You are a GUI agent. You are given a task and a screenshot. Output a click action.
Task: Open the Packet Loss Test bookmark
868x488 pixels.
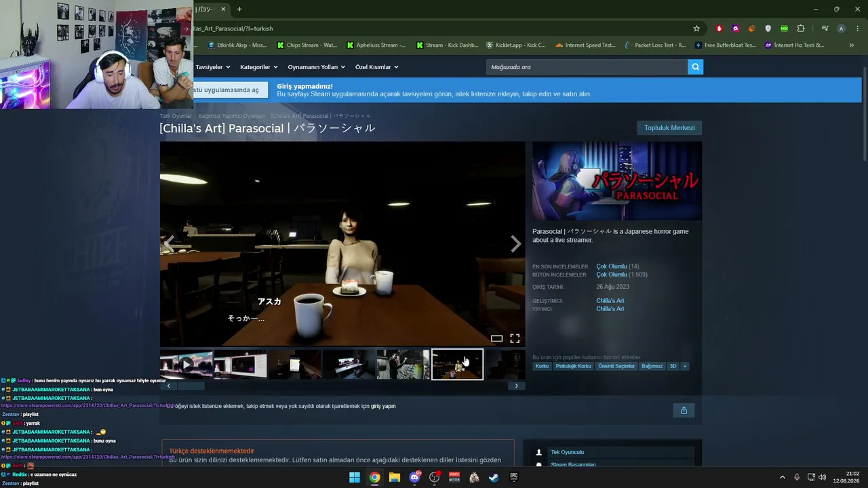click(x=655, y=45)
